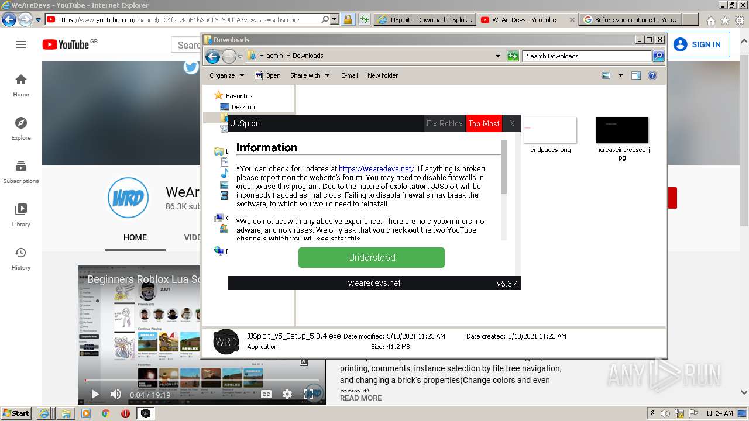Open IE favorites star

pyautogui.click(x=725, y=20)
